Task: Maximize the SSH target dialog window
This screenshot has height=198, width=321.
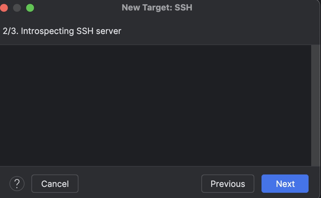Action: 30,8
